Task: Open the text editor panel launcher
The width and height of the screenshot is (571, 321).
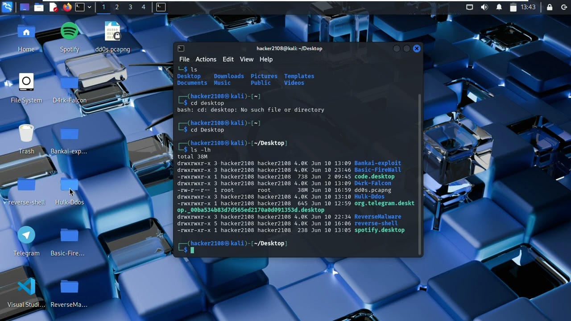Action: [x=53, y=7]
